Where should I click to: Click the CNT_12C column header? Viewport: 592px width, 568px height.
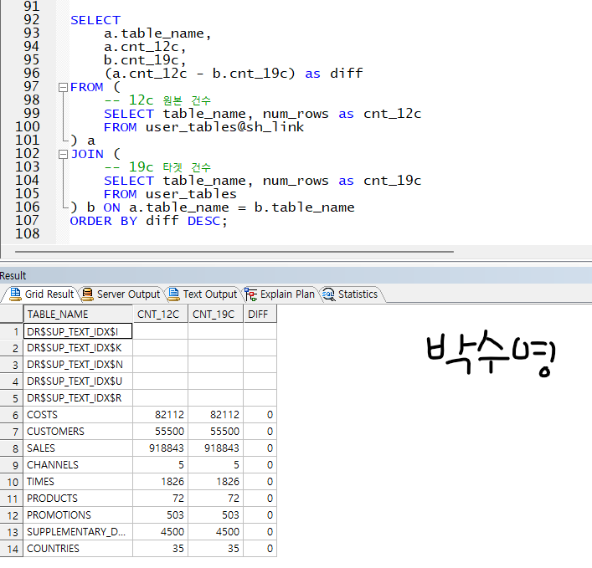(x=160, y=315)
